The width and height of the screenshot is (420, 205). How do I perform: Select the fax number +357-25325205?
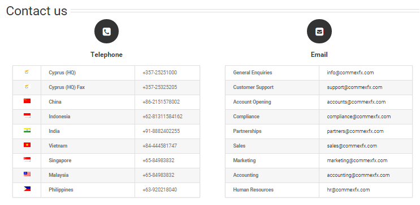tap(159, 87)
